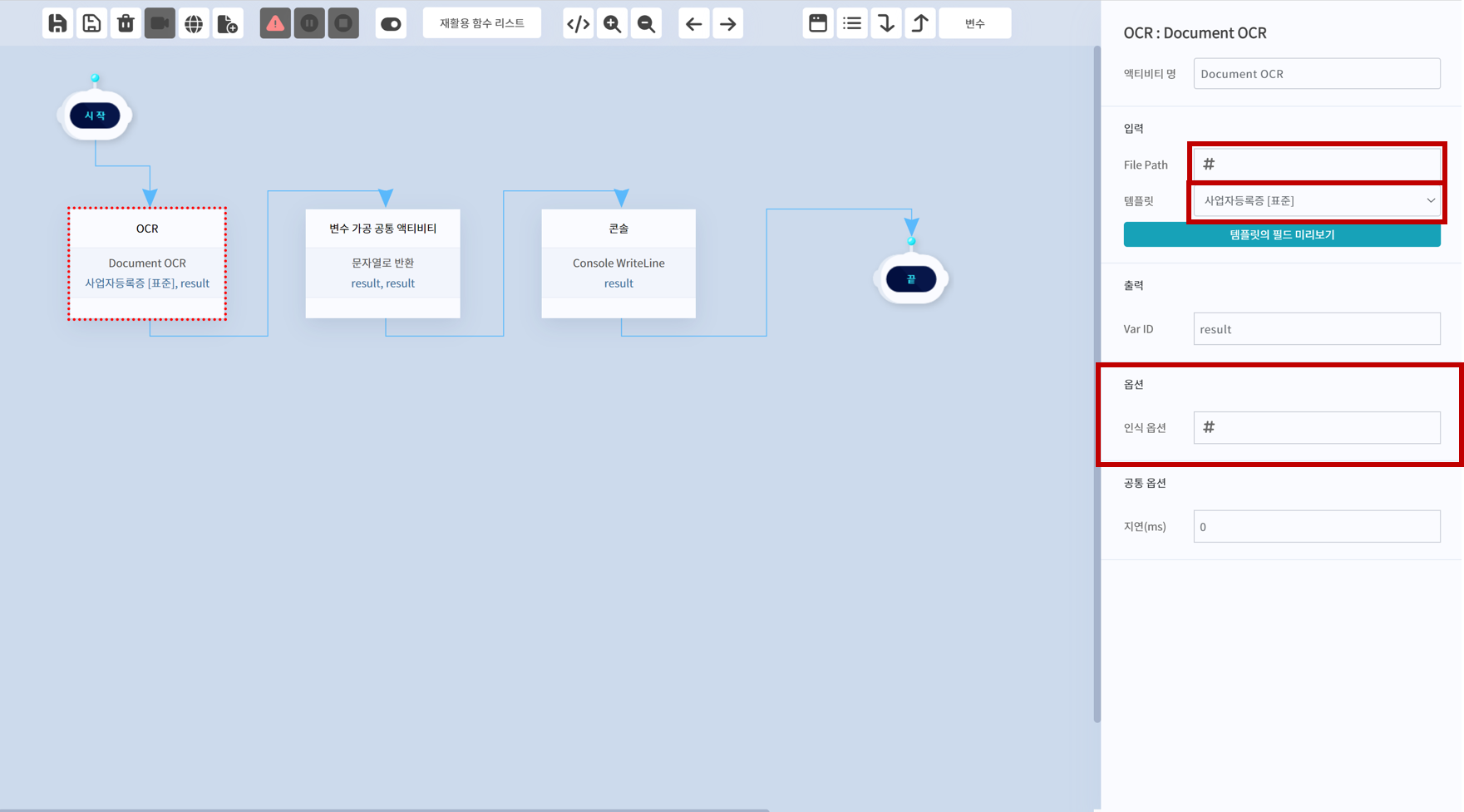The width and height of the screenshot is (1464, 812).
Task: Click 템플릿의 필드 미리보기 button
Action: [x=1282, y=234]
